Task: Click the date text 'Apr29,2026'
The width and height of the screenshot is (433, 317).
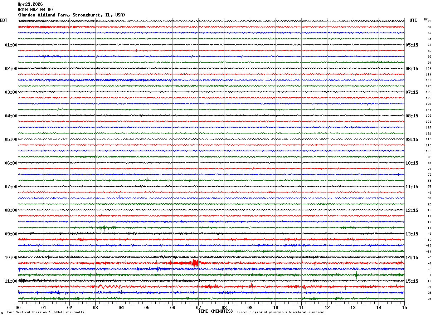Action: [x=30, y=4]
